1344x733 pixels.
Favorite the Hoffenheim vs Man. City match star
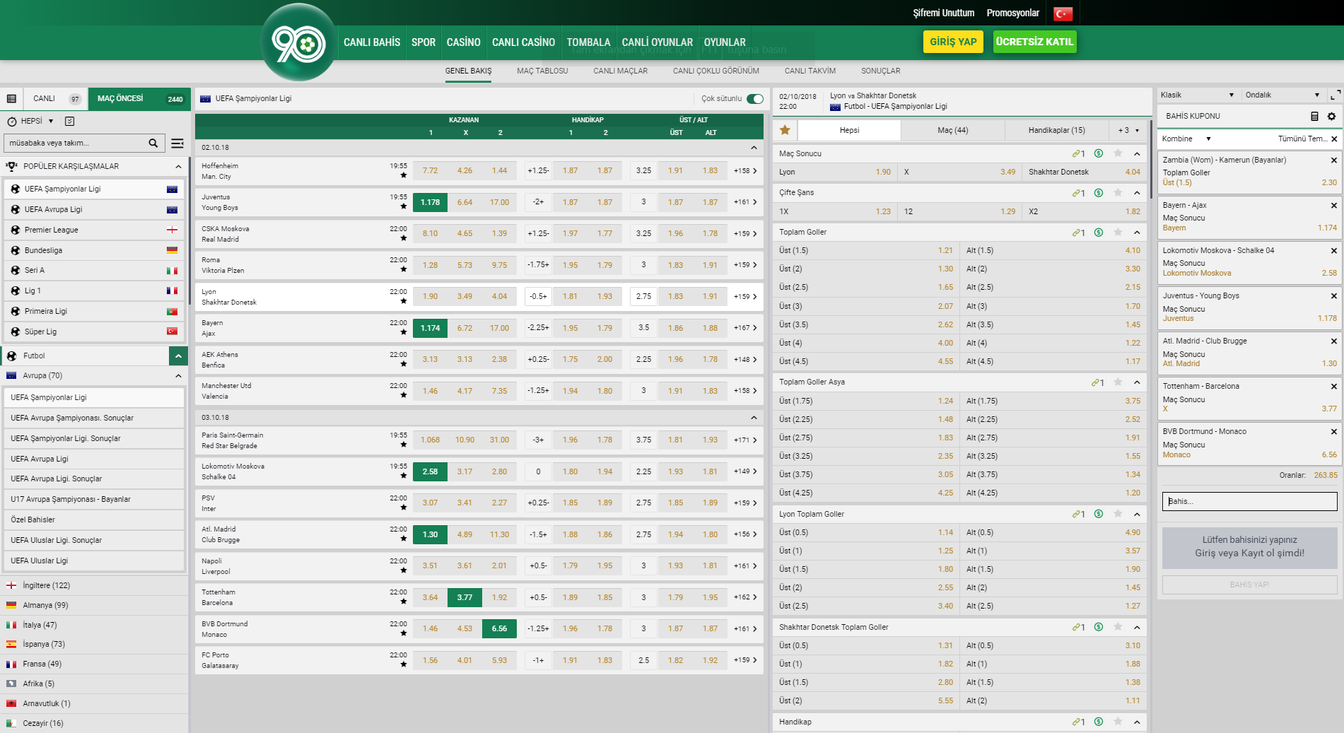[x=404, y=175]
